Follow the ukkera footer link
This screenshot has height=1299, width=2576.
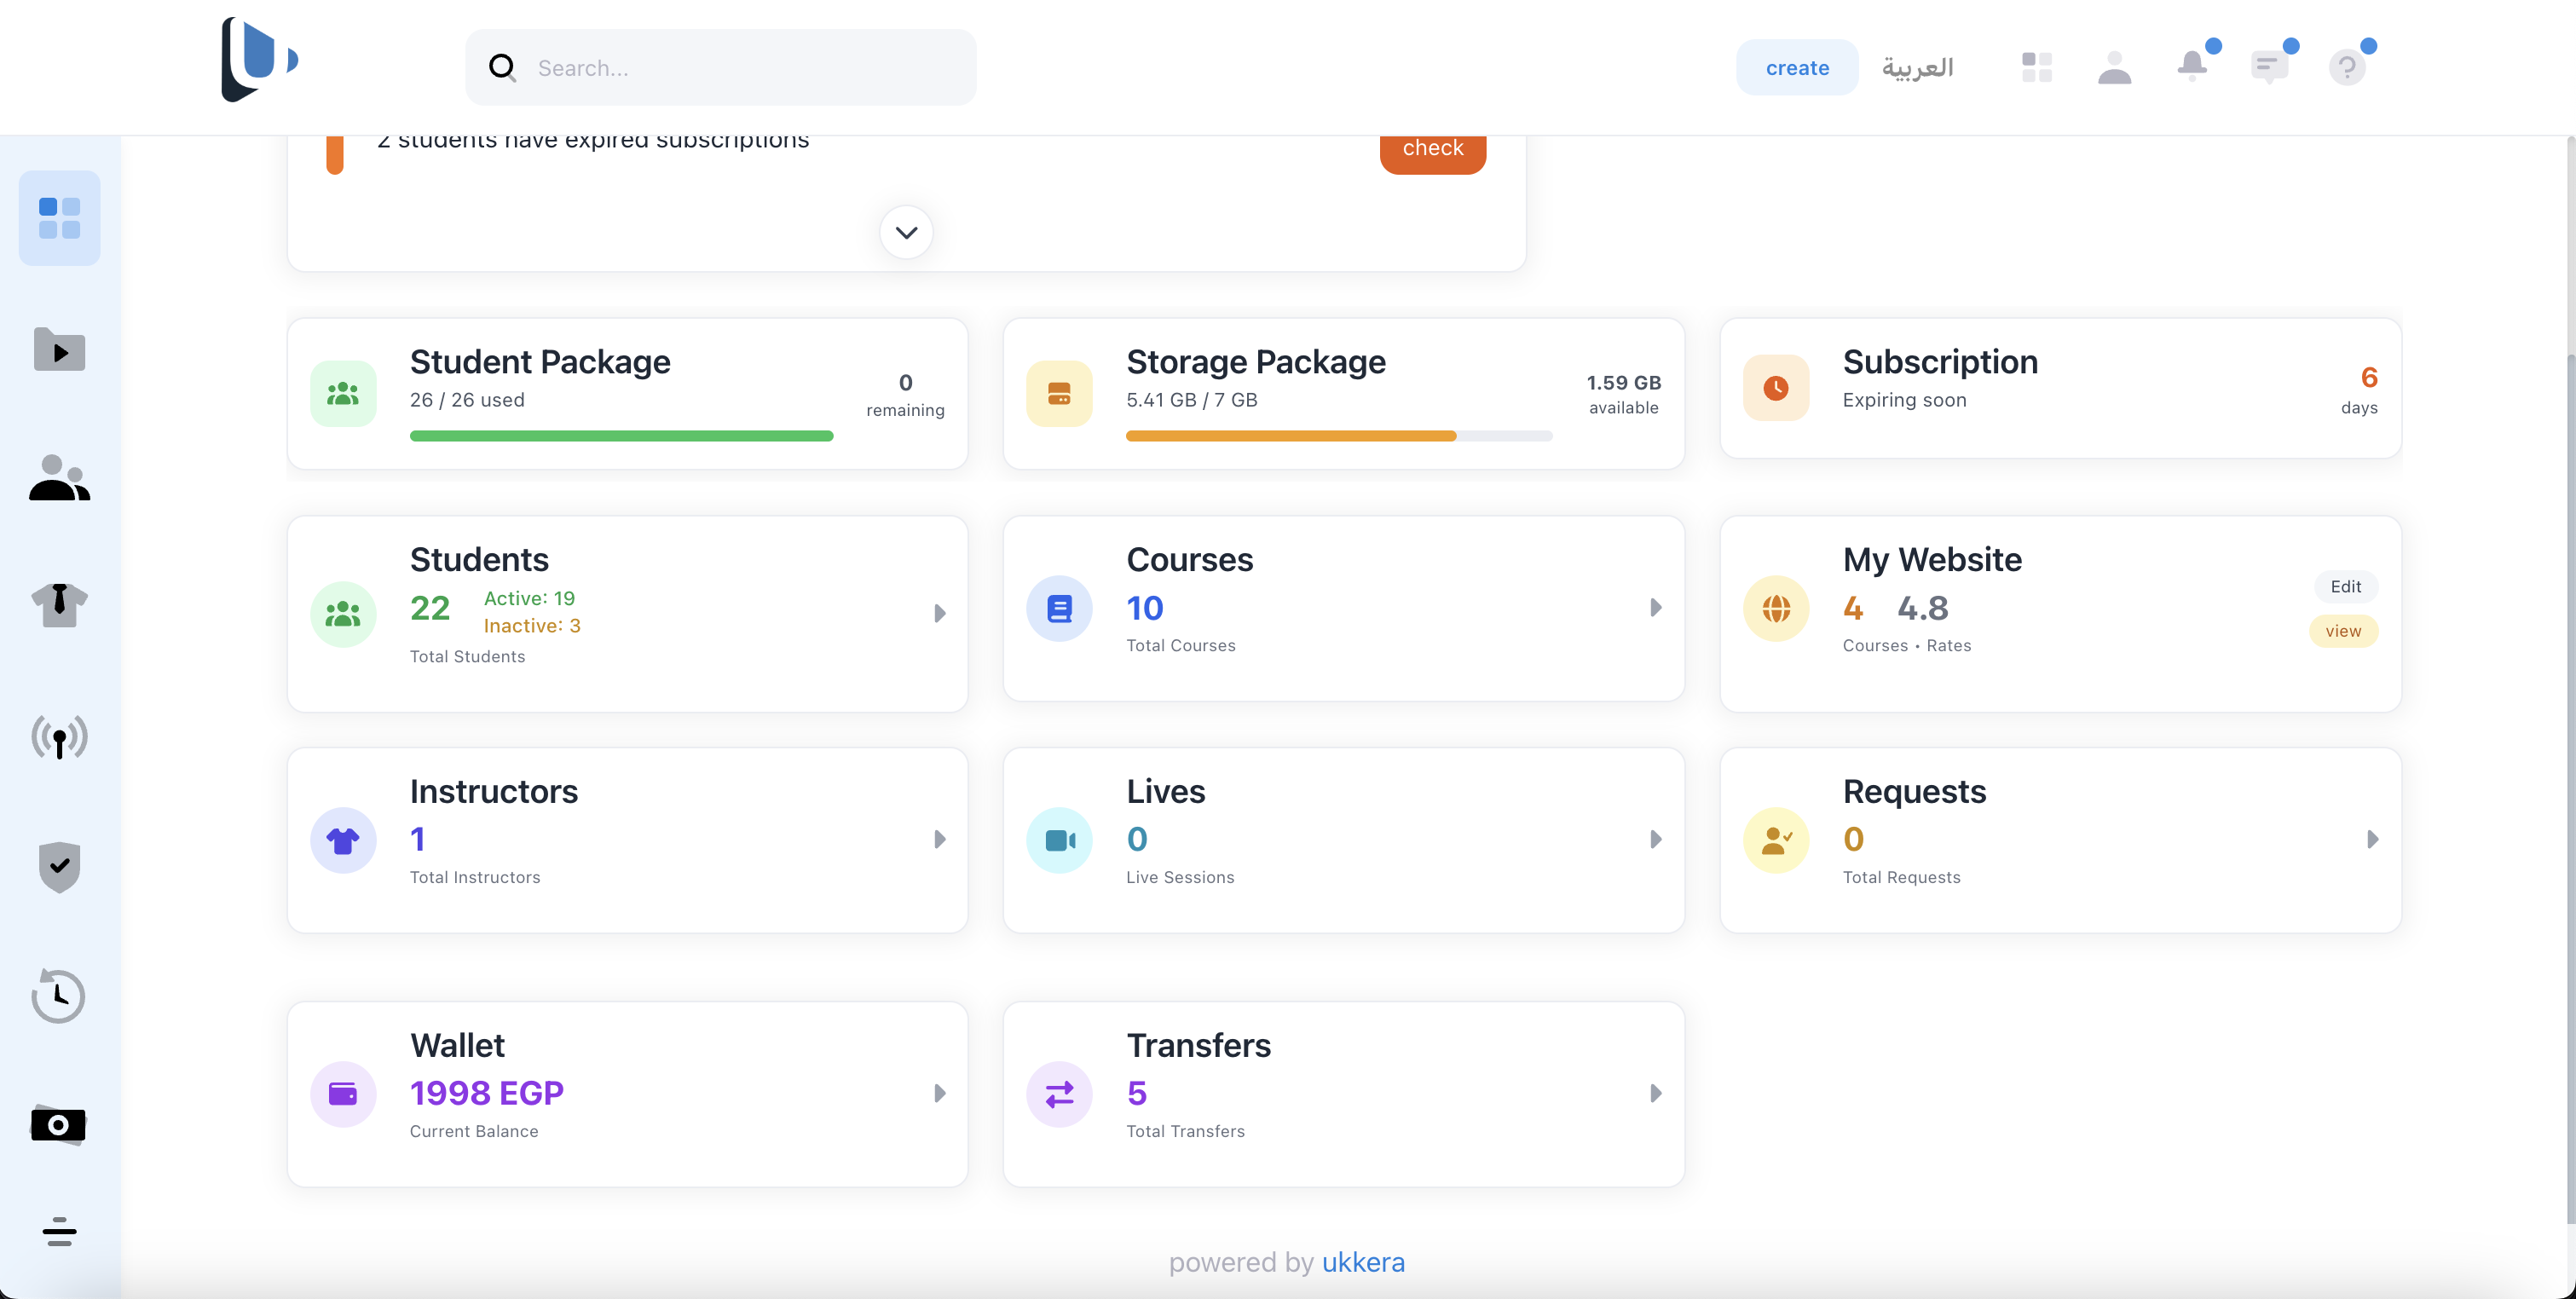pos(1363,1262)
